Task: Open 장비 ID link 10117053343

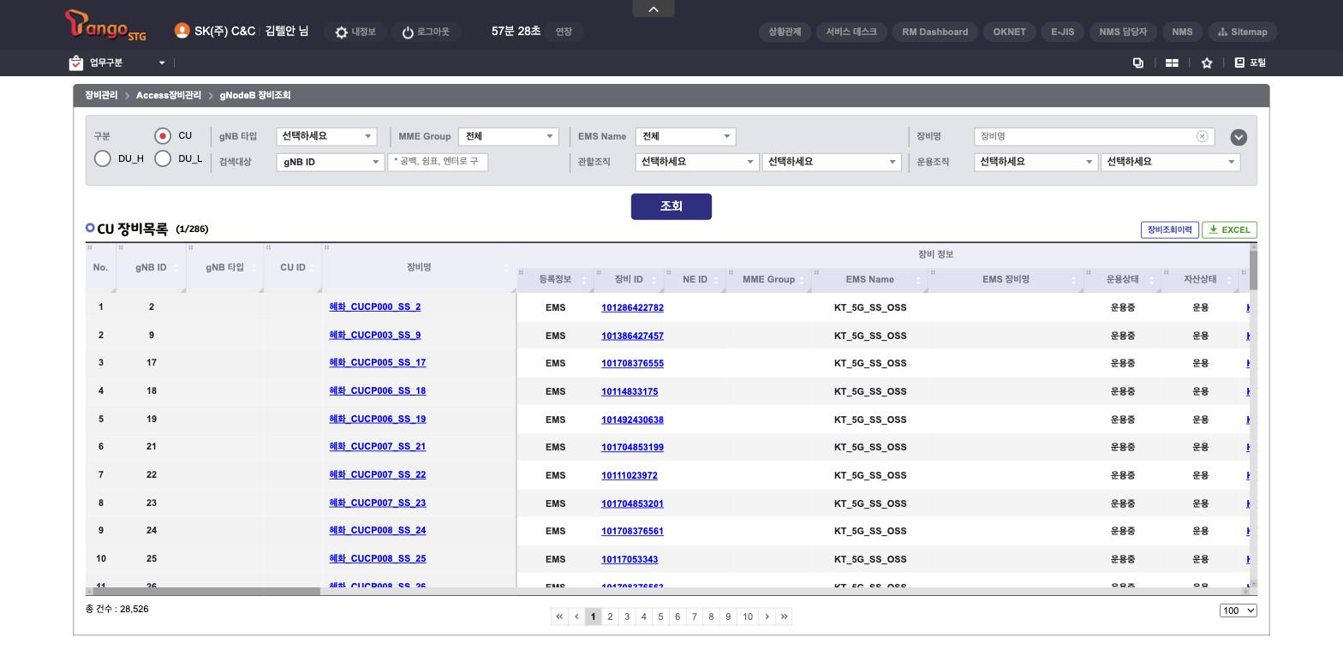Action: pos(630,559)
